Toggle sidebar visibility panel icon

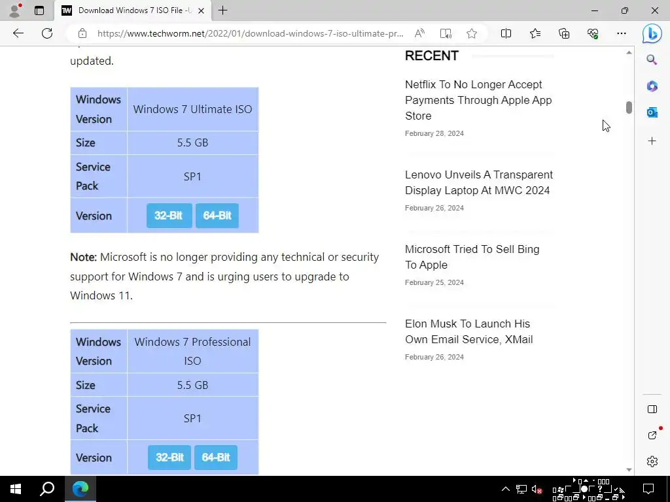[652, 409]
